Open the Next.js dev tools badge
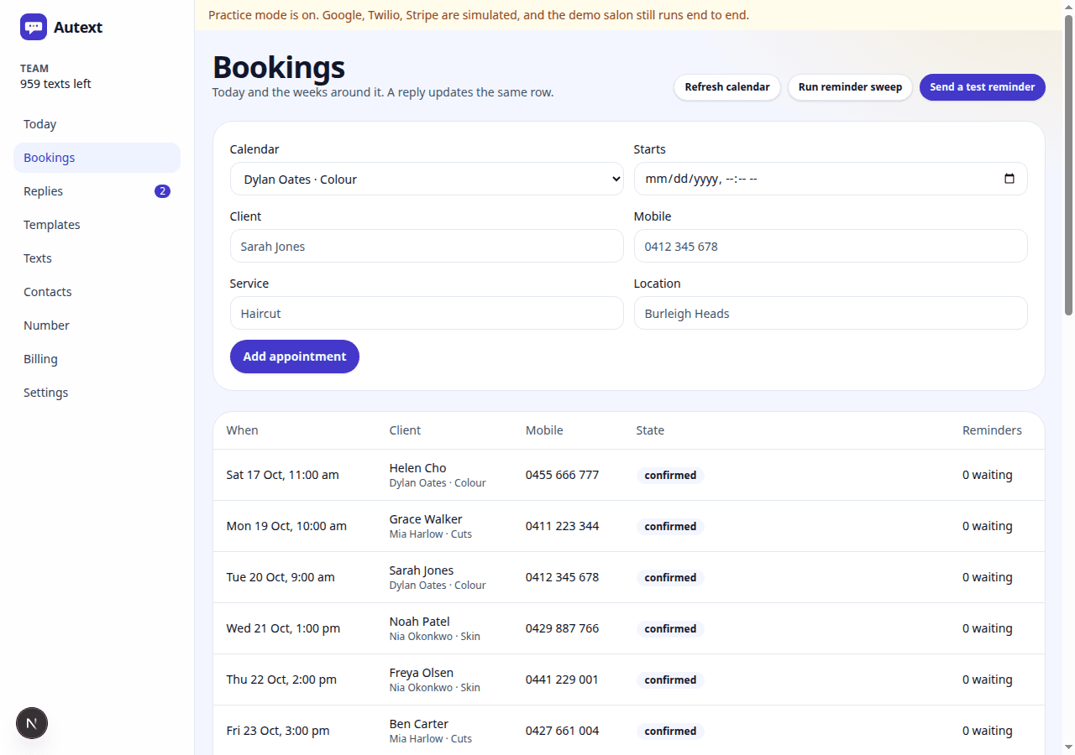Image resolution: width=1075 pixels, height=755 pixels. 32,723
